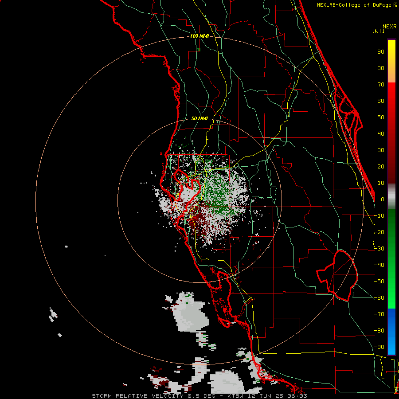Viewport: 399px width, 399px height.
Task: Pick the light blue color bar segment near -90
Action: tap(391, 346)
